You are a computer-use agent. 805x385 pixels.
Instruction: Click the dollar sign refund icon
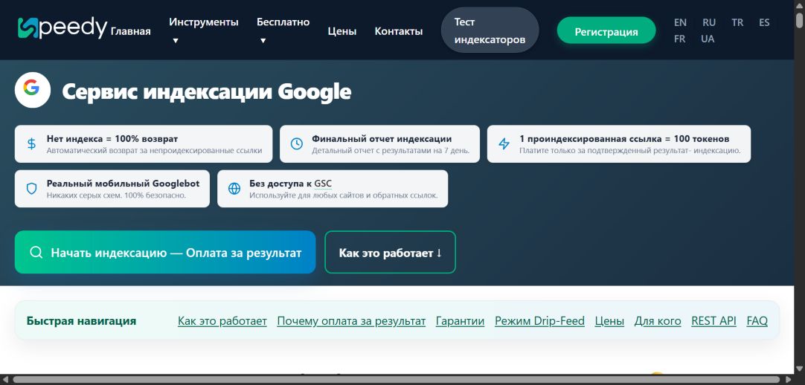coord(31,144)
